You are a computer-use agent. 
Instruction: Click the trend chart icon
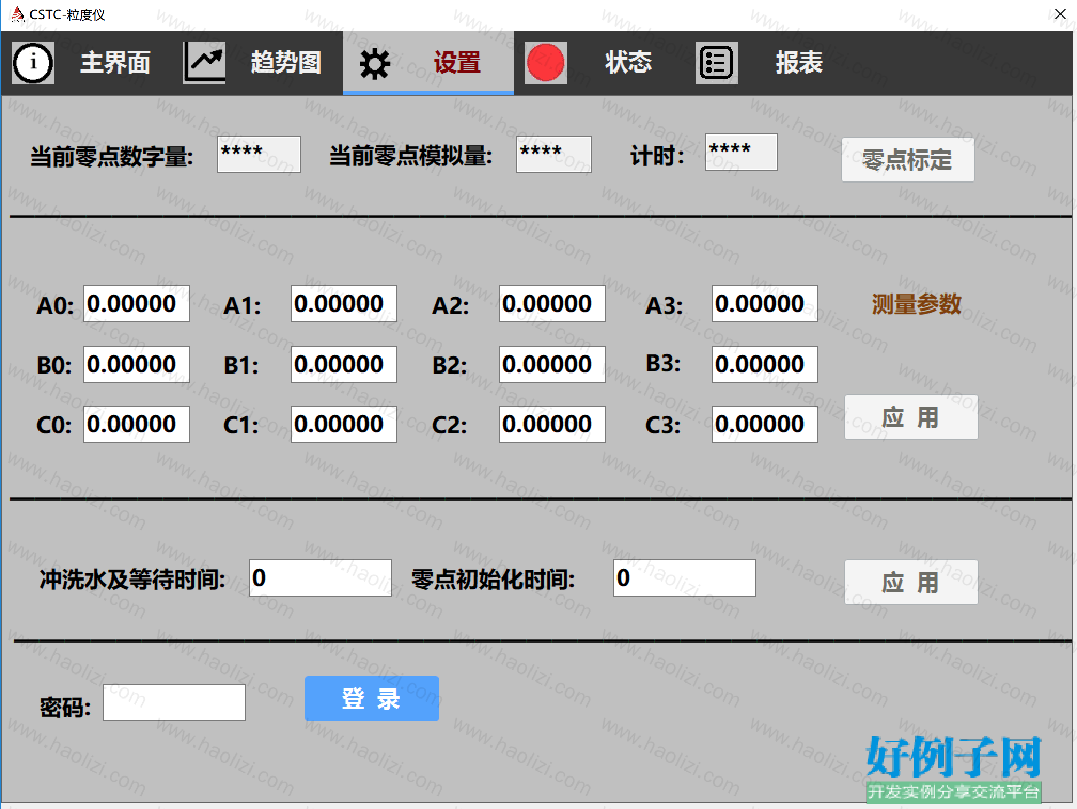(204, 63)
